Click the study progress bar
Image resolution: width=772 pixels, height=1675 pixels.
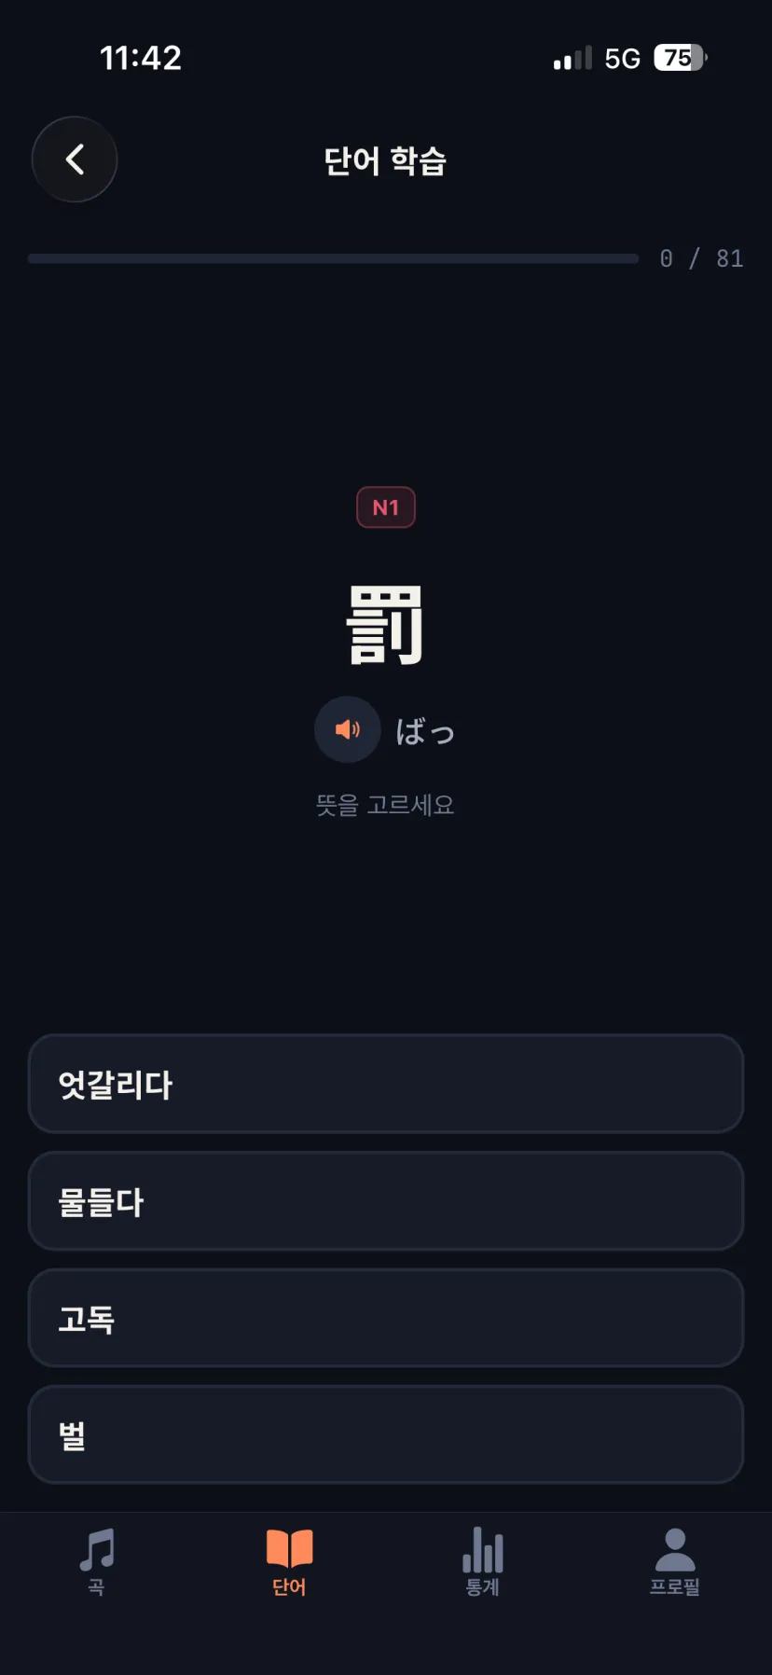[333, 258]
